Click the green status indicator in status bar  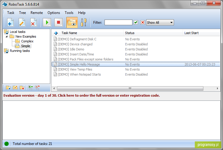(x=7, y=144)
